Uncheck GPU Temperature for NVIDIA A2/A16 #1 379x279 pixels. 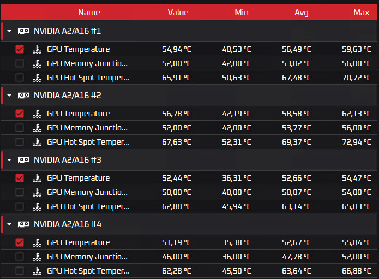tap(20, 49)
